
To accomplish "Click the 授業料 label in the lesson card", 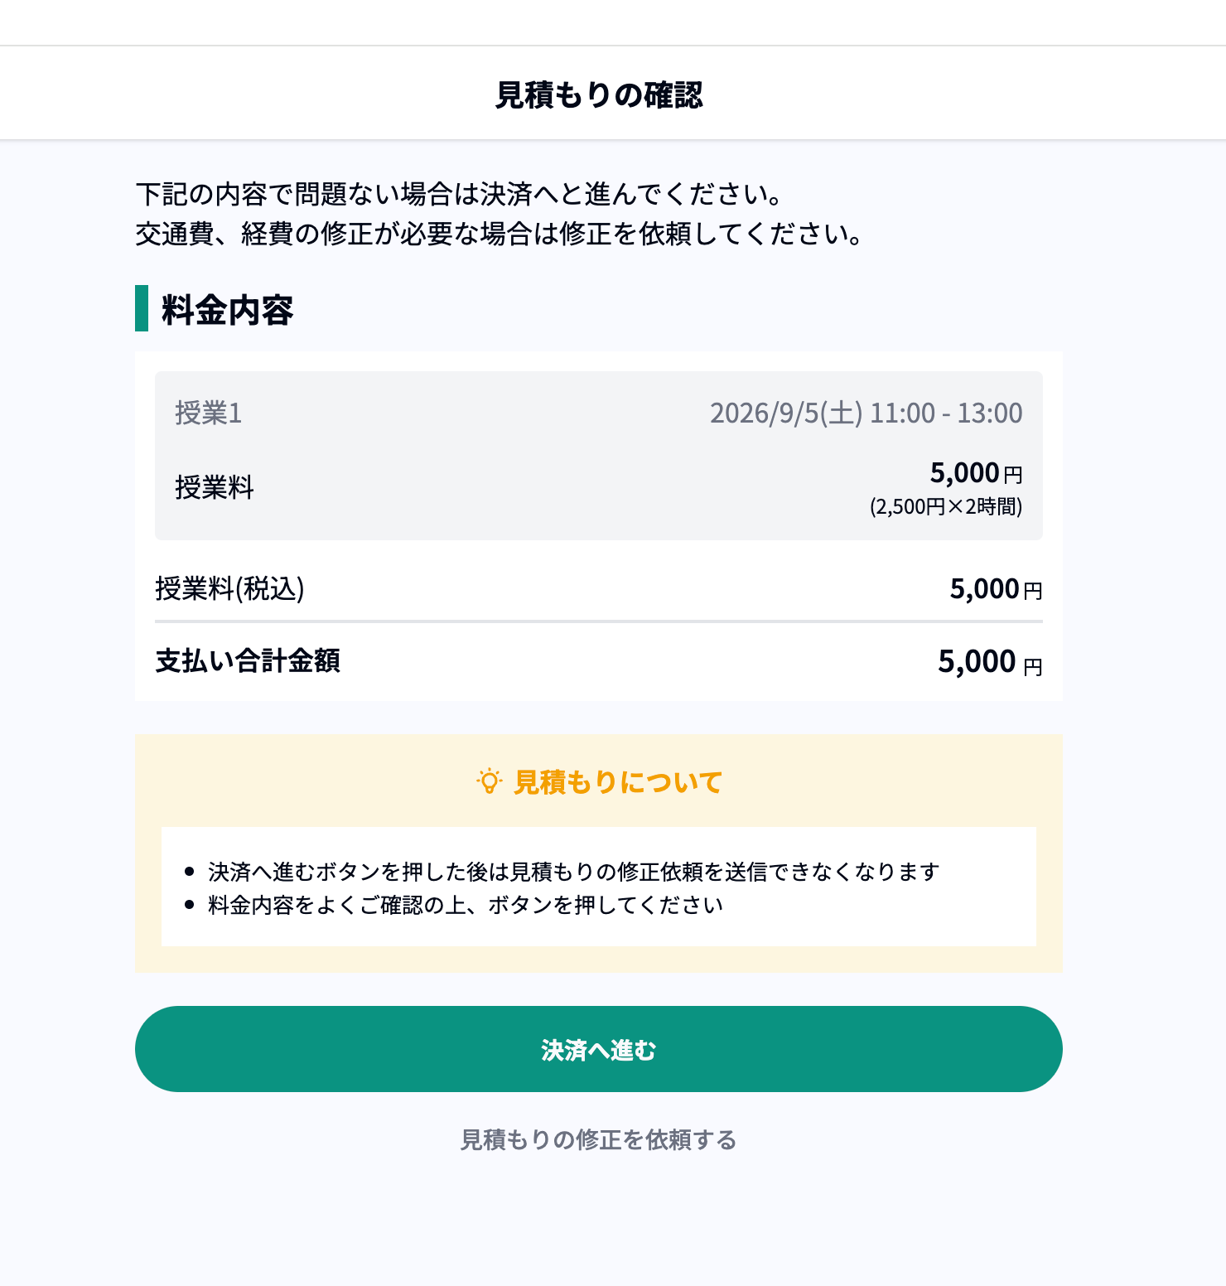I will pyautogui.click(x=215, y=487).
